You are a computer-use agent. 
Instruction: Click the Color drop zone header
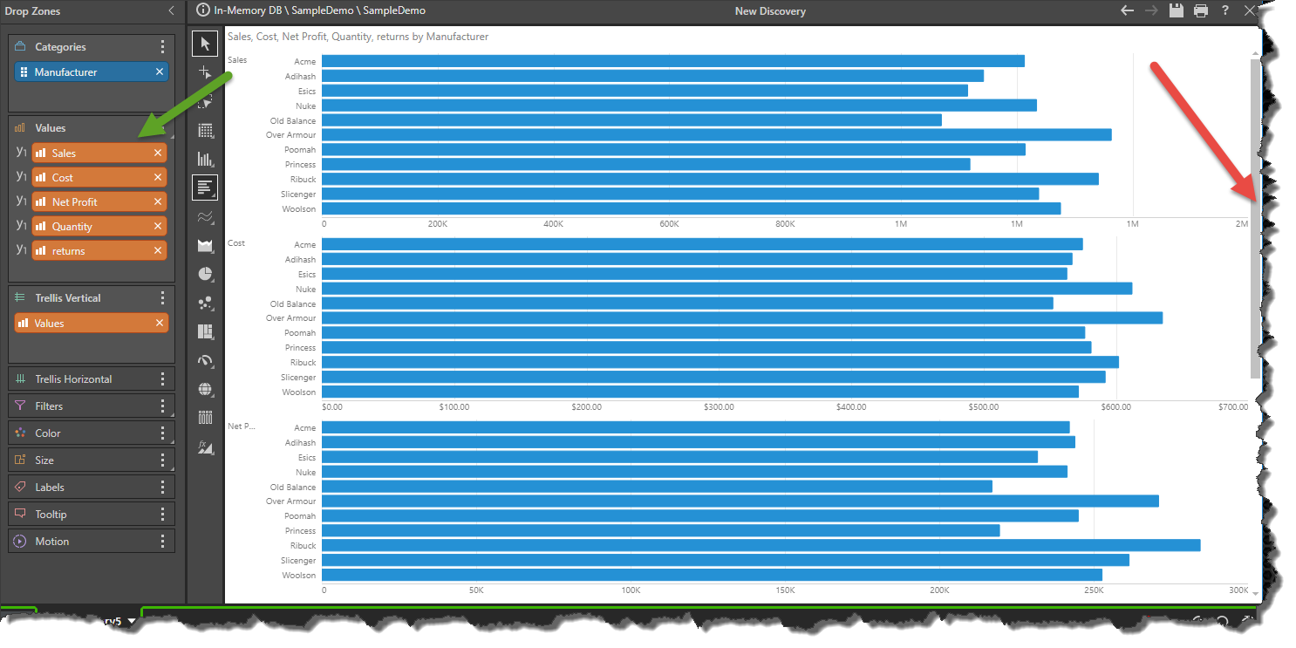[91, 433]
